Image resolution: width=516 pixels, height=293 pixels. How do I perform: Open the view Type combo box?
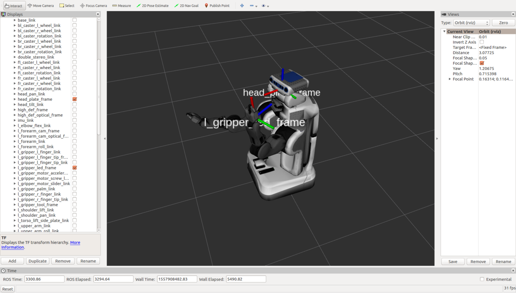pos(472,23)
